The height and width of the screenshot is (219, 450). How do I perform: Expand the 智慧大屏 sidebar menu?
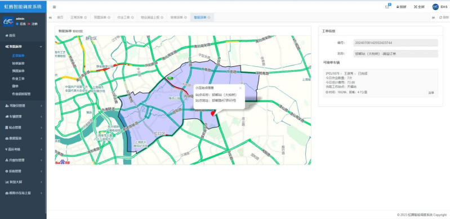point(23,182)
